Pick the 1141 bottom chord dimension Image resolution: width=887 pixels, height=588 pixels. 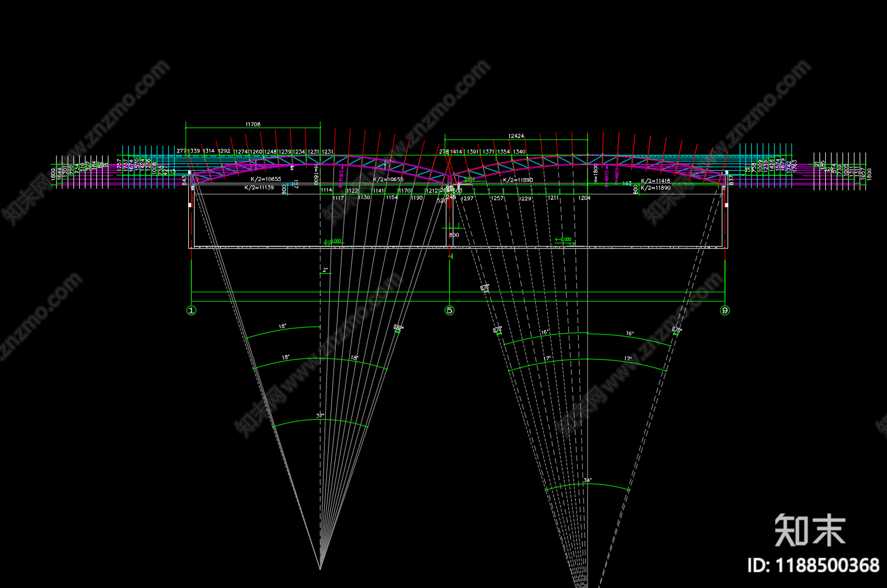click(379, 190)
